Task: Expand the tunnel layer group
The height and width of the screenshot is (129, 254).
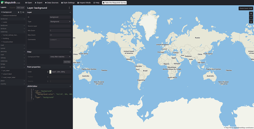Action: 13,48
